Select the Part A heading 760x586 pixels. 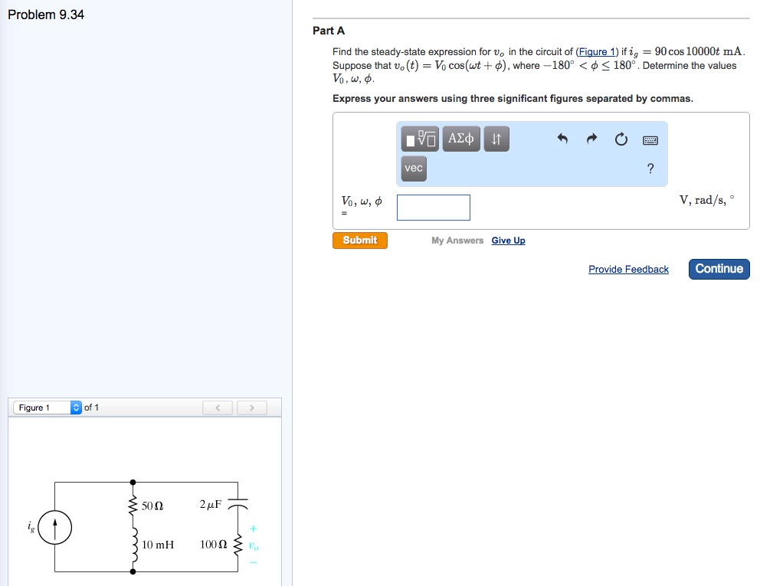(327, 31)
